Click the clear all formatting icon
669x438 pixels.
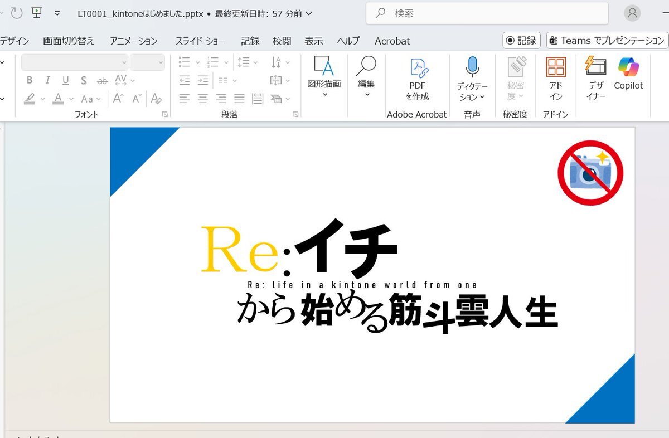tap(156, 99)
